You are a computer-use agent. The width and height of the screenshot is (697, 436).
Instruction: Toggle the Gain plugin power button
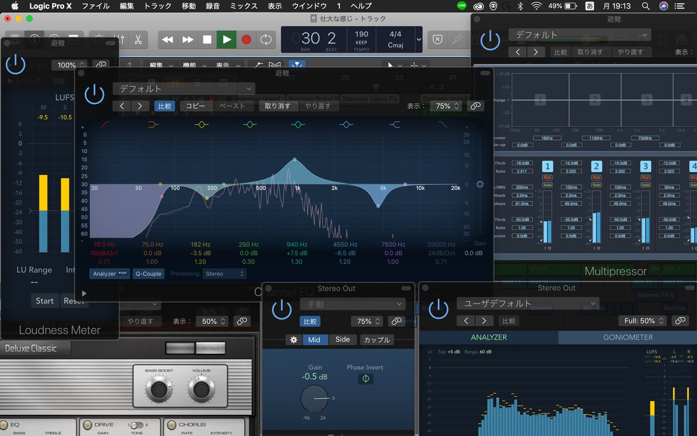(x=282, y=310)
